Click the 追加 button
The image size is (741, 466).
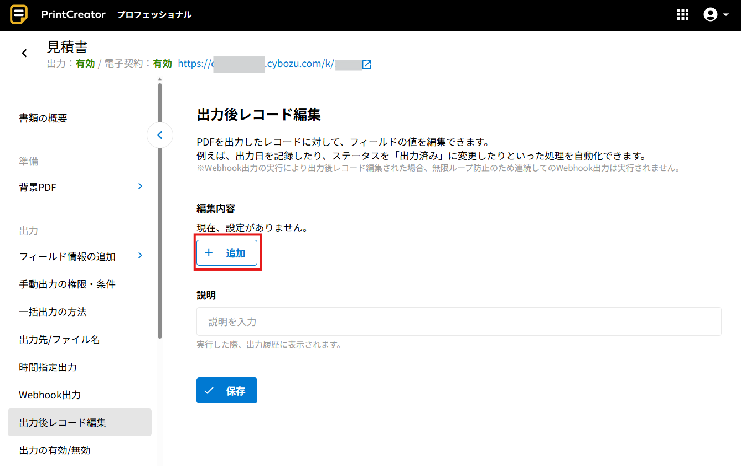click(227, 253)
